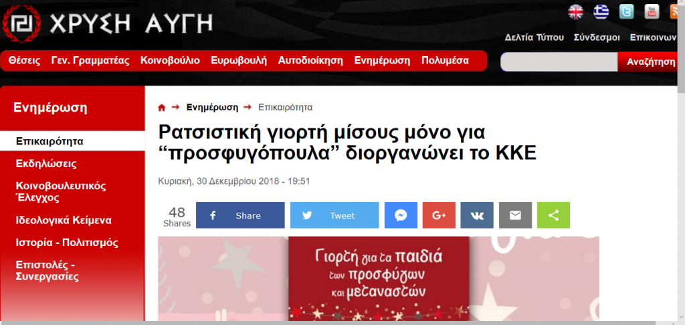Open the Γεν. Γραμματέας menu
The height and width of the screenshot is (325, 685).
pos(90,61)
